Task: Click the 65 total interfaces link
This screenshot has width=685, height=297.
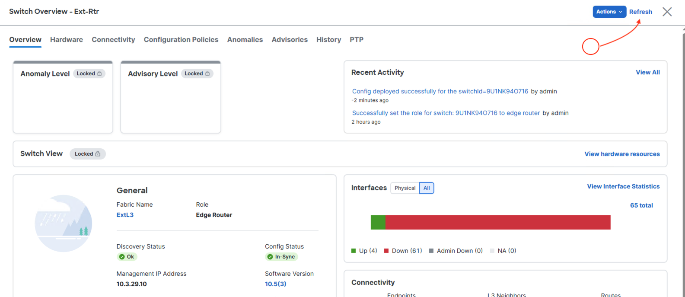Action: (x=641, y=205)
